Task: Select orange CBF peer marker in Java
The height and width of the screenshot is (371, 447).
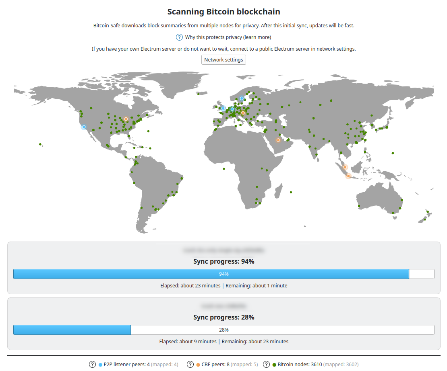Action: (348, 176)
